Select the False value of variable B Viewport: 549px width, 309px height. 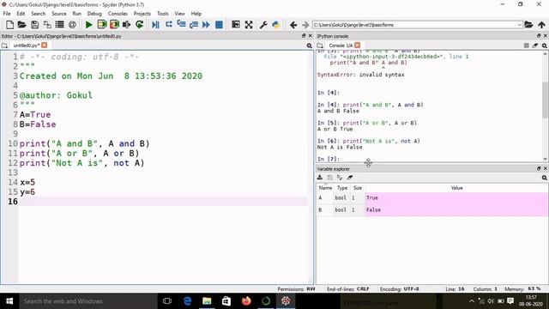(x=456, y=210)
